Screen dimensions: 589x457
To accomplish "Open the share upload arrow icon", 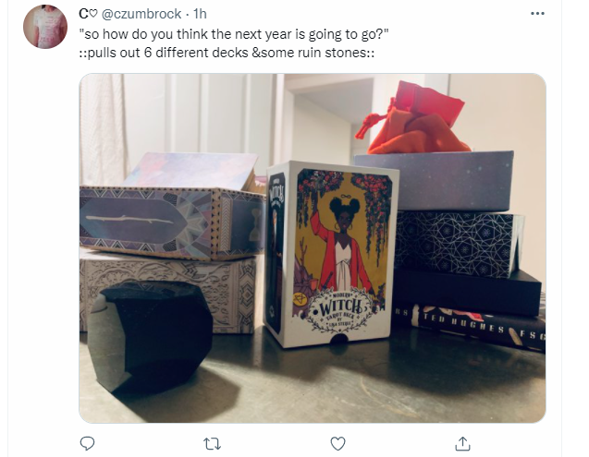I will (x=462, y=443).
